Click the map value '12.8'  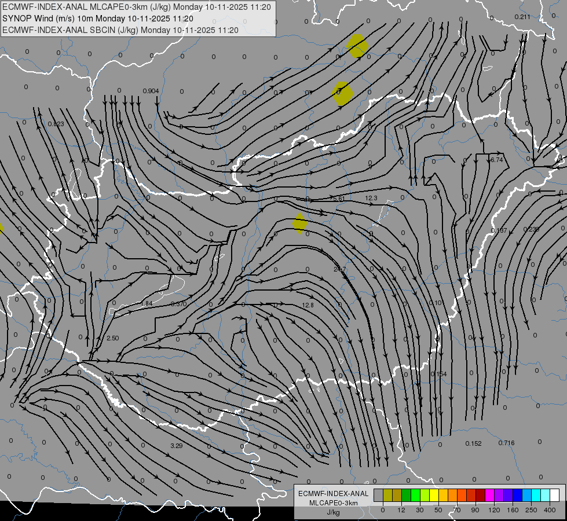pos(308,305)
